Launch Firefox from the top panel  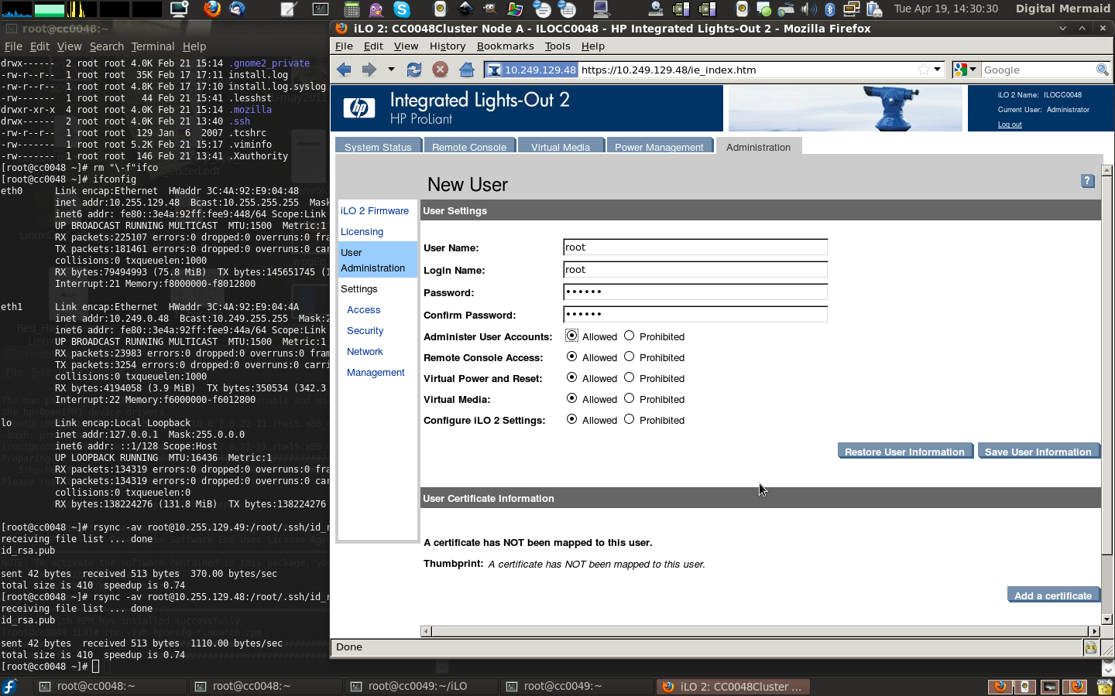212,9
